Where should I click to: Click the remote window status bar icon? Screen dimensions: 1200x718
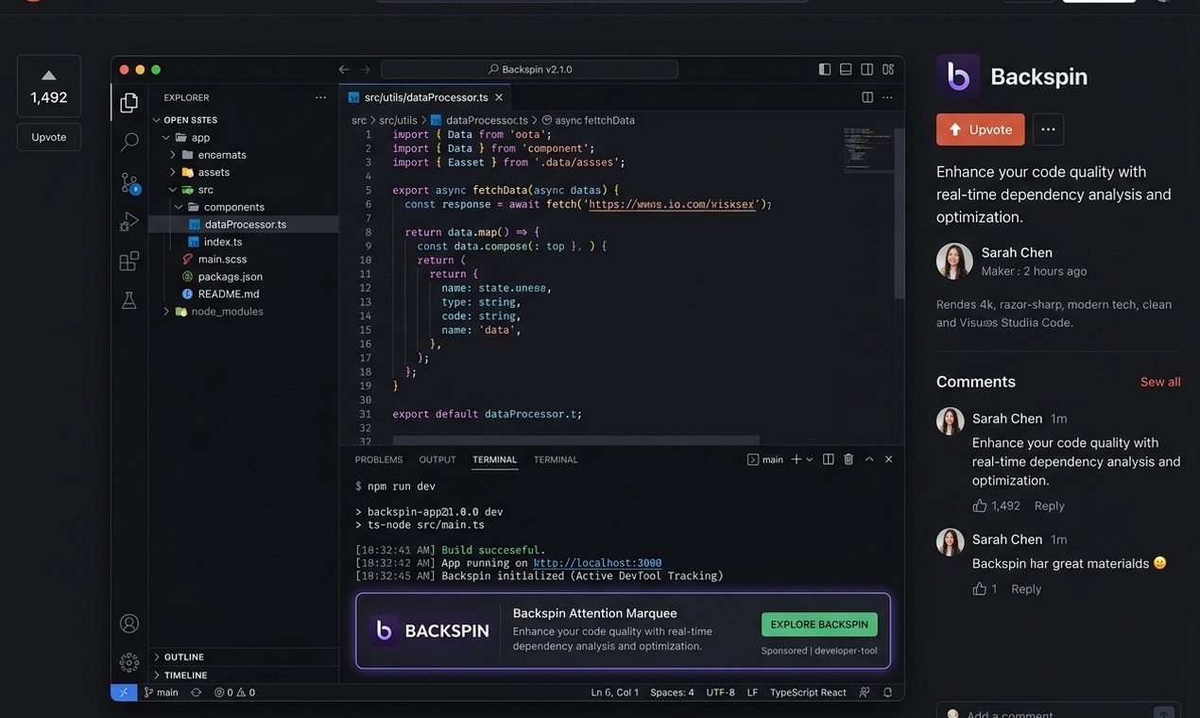tap(124, 692)
